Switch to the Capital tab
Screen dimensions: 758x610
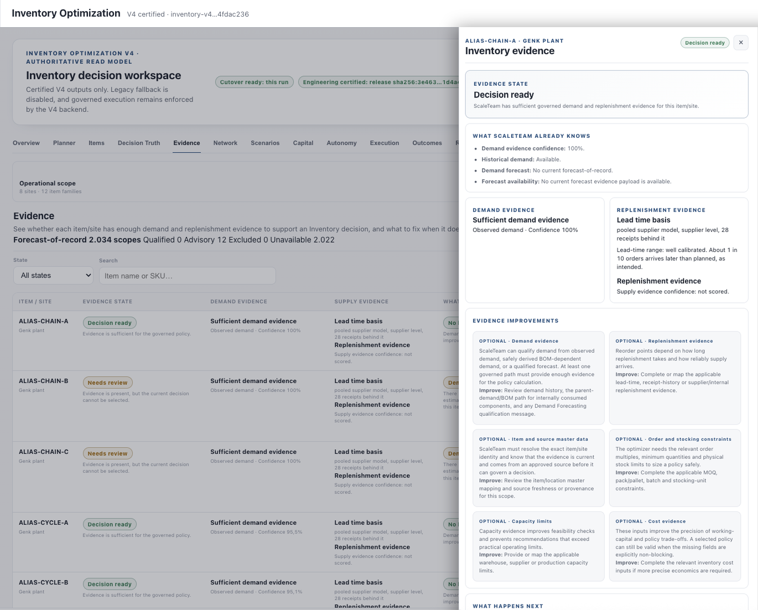coord(303,143)
